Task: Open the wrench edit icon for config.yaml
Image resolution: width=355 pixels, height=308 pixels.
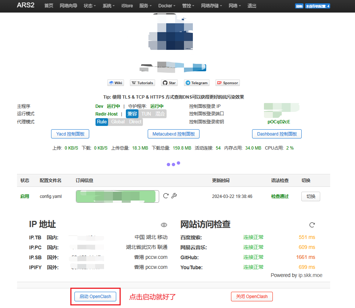Action: point(174,196)
